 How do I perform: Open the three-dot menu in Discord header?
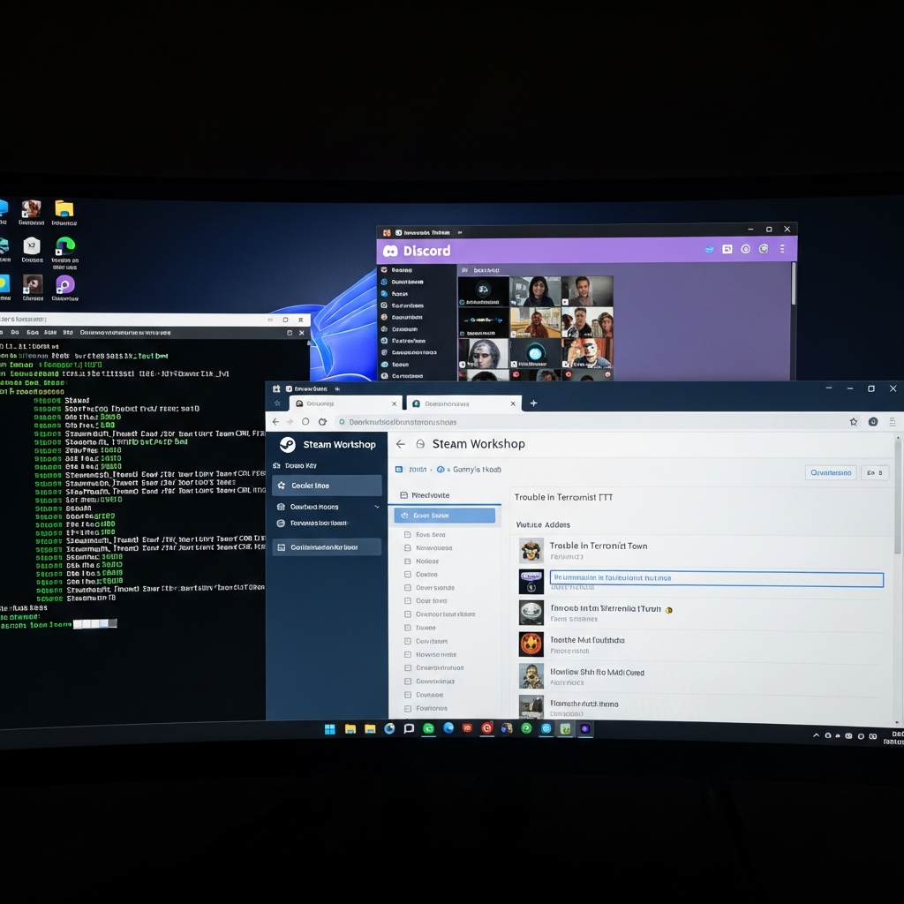782,248
